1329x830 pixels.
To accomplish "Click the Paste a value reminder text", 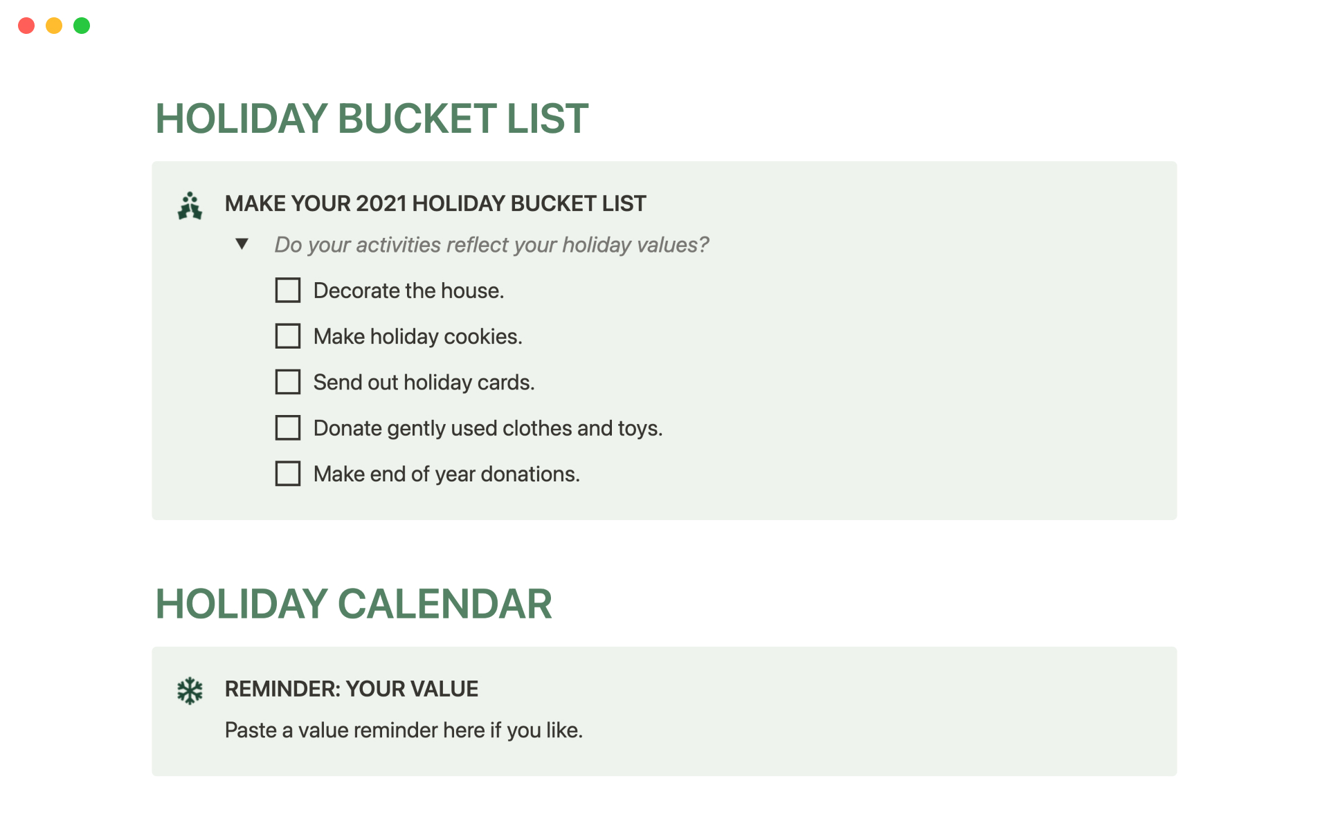I will pos(404,730).
